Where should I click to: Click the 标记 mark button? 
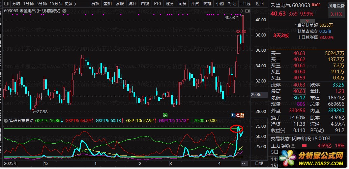pyautogui.click(x=232, y=4)
